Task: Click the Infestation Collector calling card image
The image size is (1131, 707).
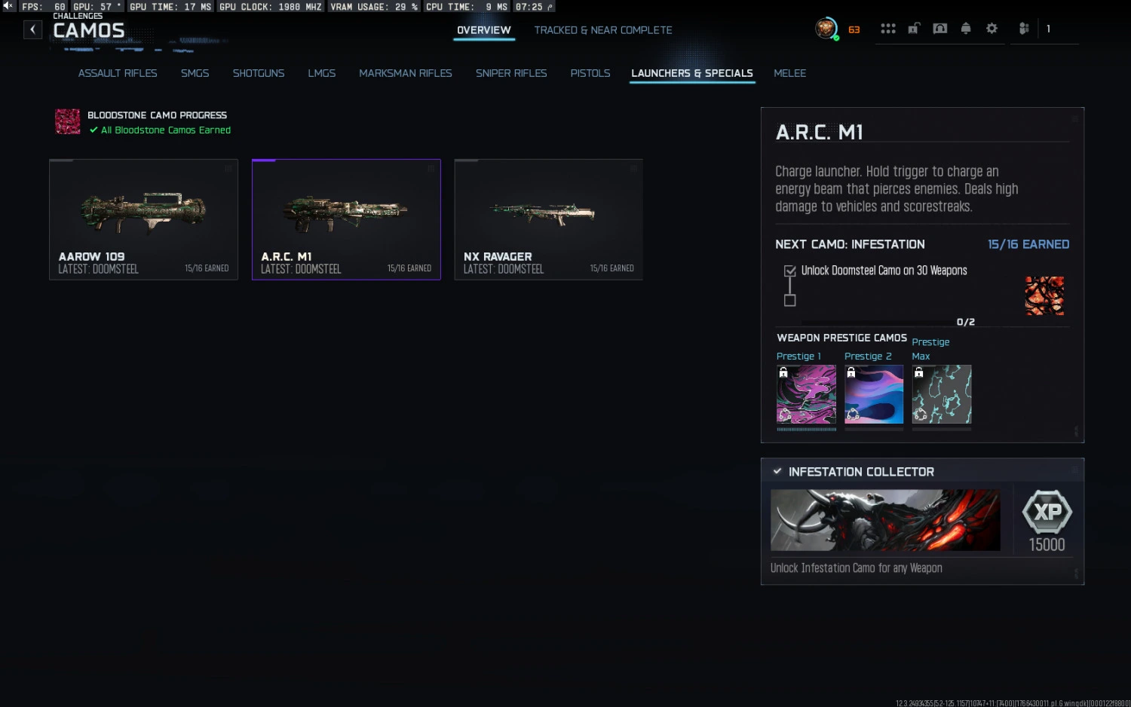Action: tap(885, 520)
